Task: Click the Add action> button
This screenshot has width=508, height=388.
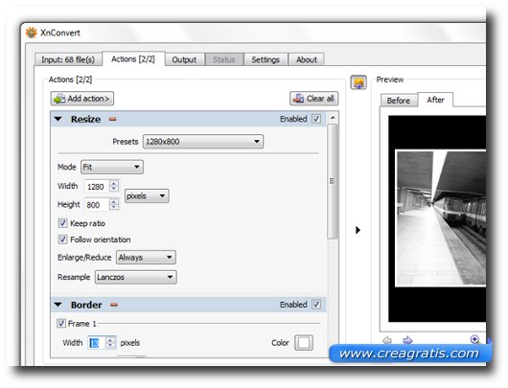Action: [82, 99]
